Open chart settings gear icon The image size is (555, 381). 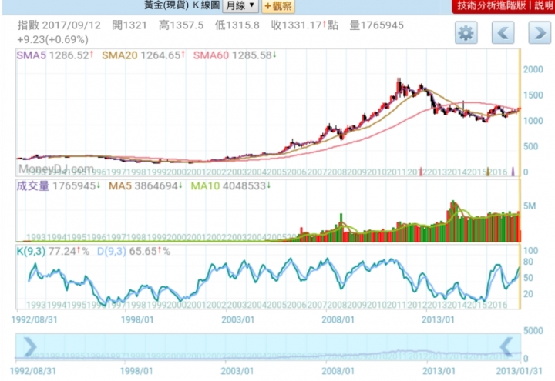tap(466, 33)
